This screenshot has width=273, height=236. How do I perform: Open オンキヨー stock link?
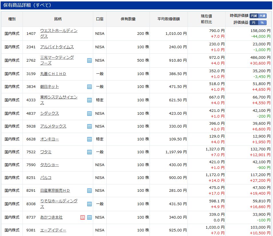[49, 139]
